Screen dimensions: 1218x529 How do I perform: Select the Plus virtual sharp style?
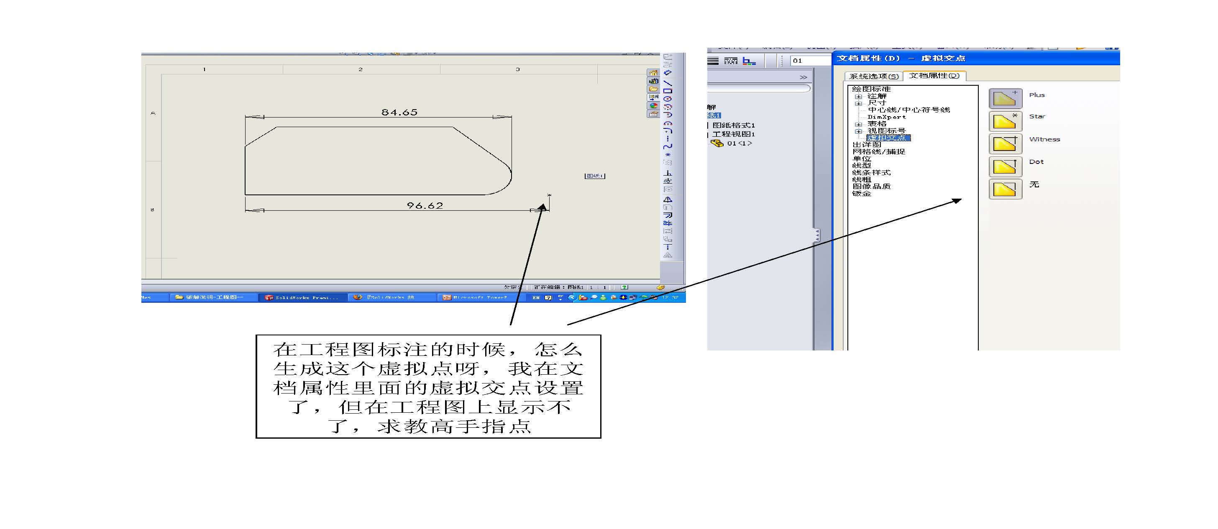click(x=1005, y=99)
